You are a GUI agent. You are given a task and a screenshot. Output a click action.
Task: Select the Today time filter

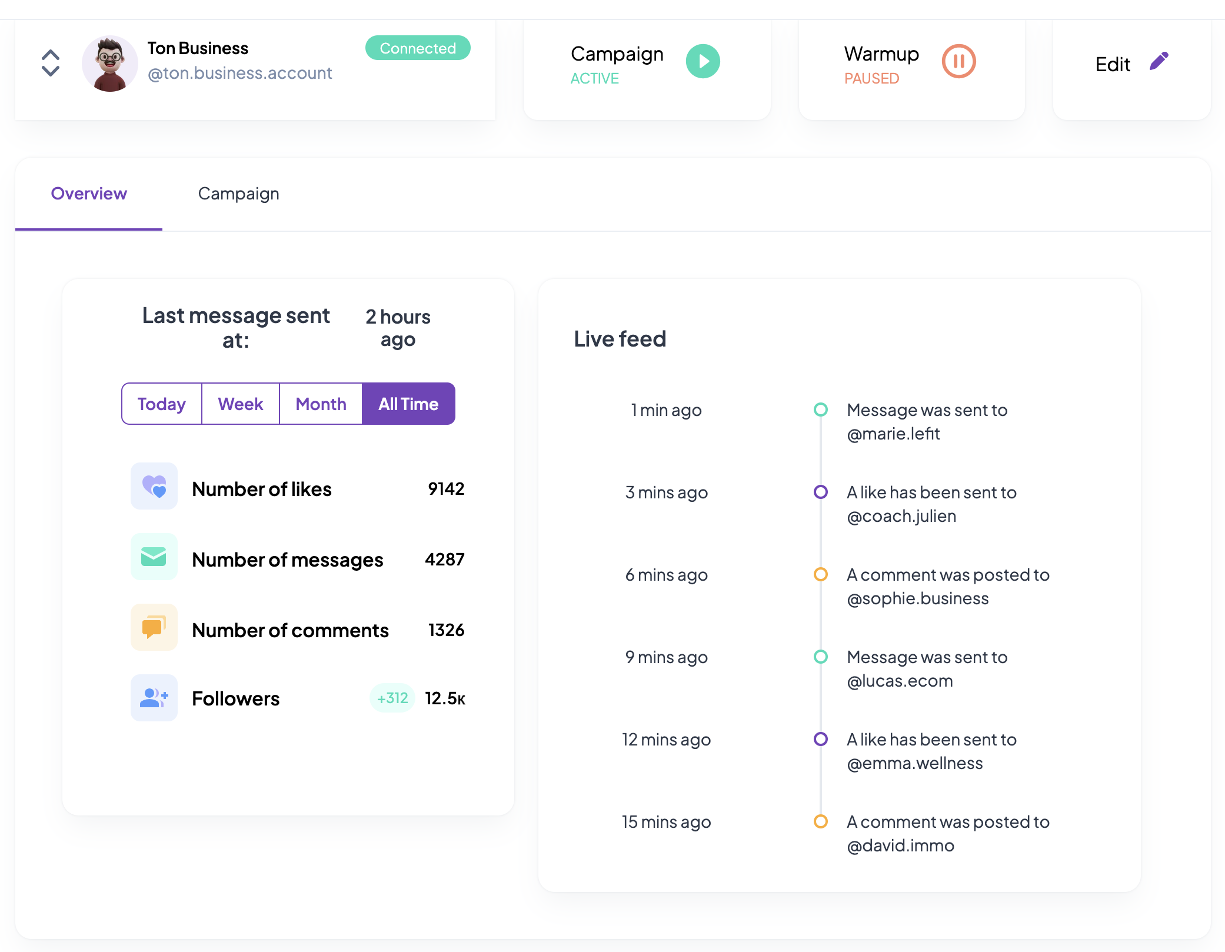click(162, 404)
